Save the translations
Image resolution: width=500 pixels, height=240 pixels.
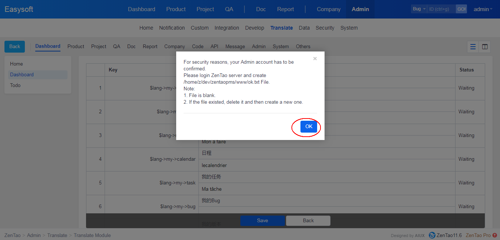click(262, 220)
